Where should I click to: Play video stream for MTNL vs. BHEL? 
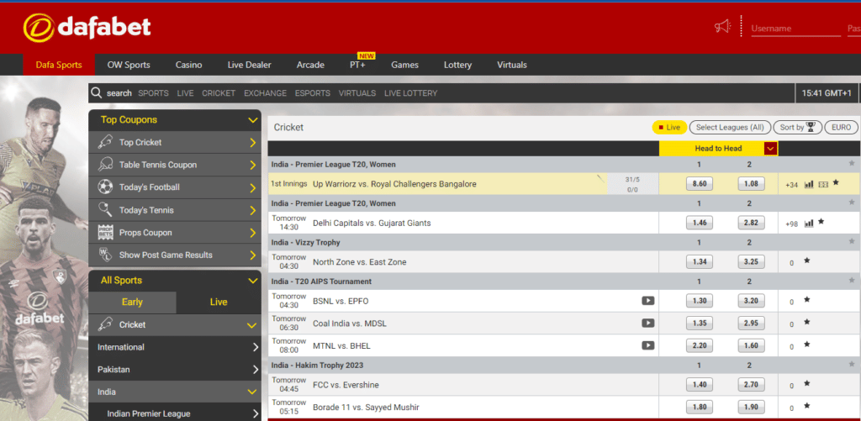pos(648,345)
